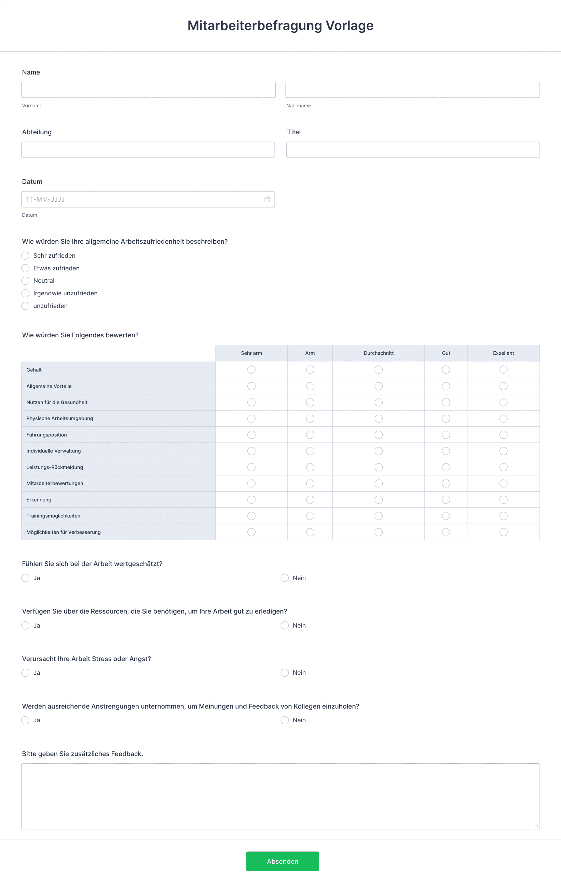Submit the form with Absenden button
This screenshot has height=887, width=561.
pos(282,861)
